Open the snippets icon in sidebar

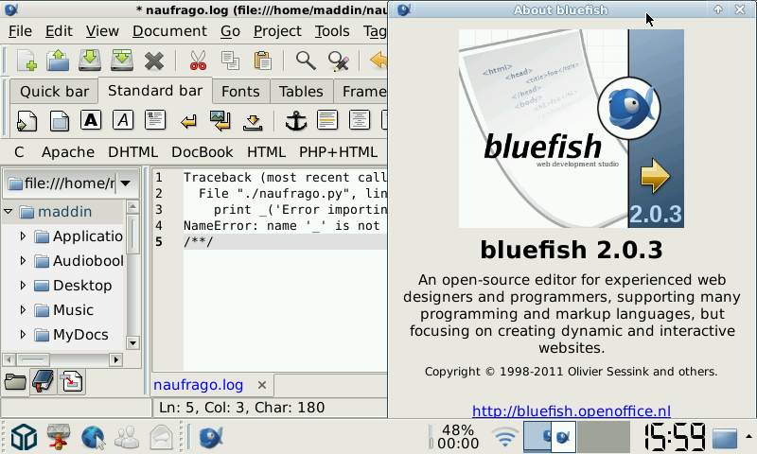72,381
